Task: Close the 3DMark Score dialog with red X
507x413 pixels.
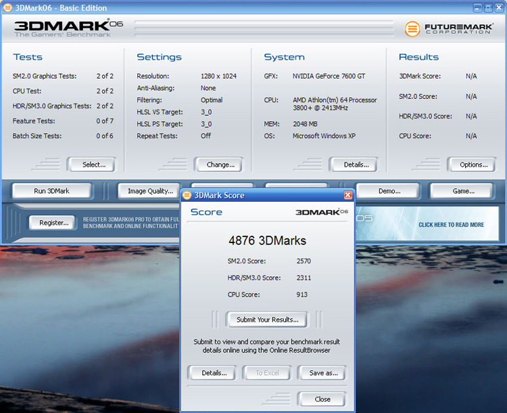Action: (348, 195)
